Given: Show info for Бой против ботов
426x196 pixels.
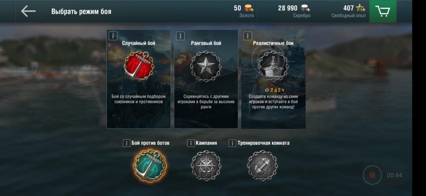Looking at the screenshot, I should click(x=126, y=143).
